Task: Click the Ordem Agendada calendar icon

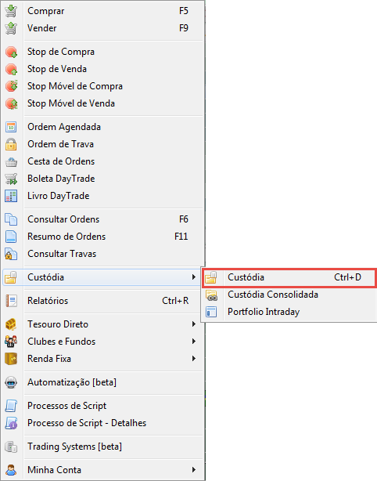Action: 11,127
